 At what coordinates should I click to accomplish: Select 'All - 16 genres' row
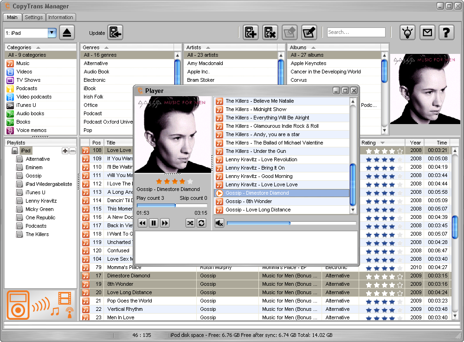click(x=128, y=55)
